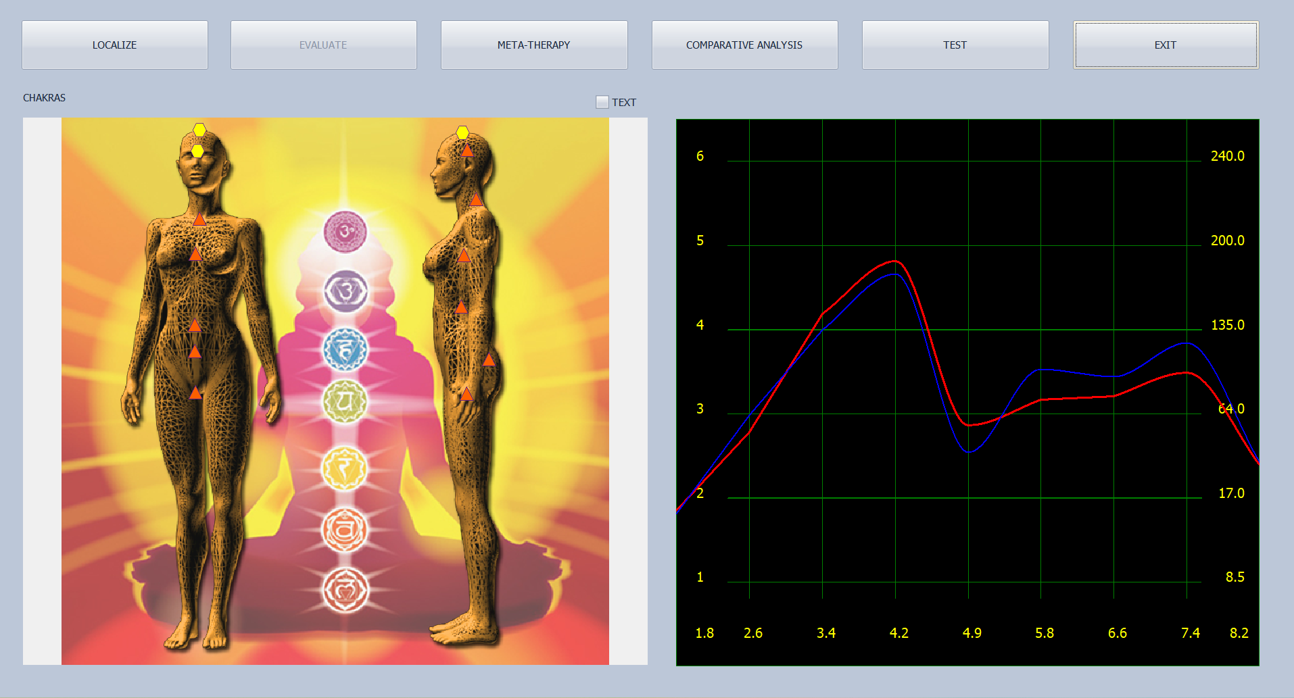Click the 17.0 value on graph
This screenshot has height=698, width=1294.
pyautogui.click(x=1231, y=493)
